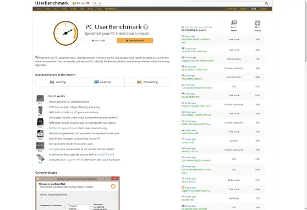Click the PC Score monitor icon
The image size is (307, 210).
click(234, 23)
